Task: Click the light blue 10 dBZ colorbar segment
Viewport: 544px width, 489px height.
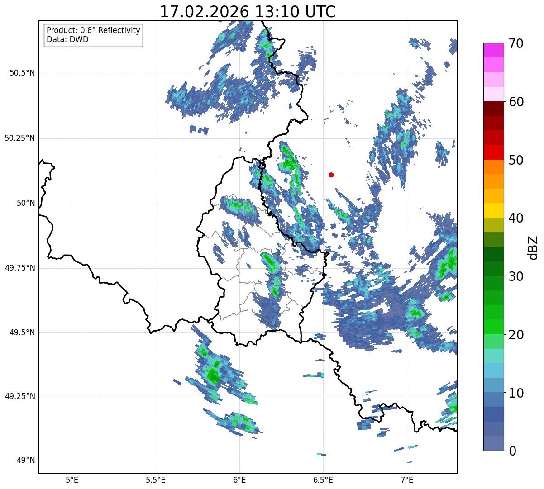Action: click(493, 385)
